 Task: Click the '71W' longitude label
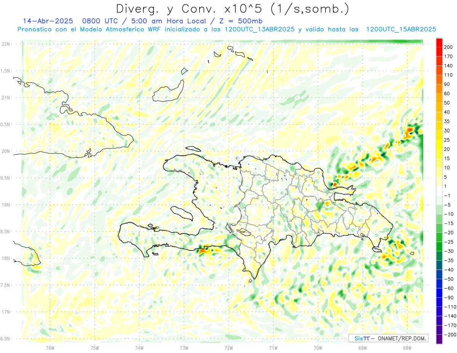coord(273,348)
